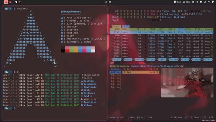Click the Arch Linux logo icon in neofetch
This screenshot has width=216, height=122.
pos(62,18)
